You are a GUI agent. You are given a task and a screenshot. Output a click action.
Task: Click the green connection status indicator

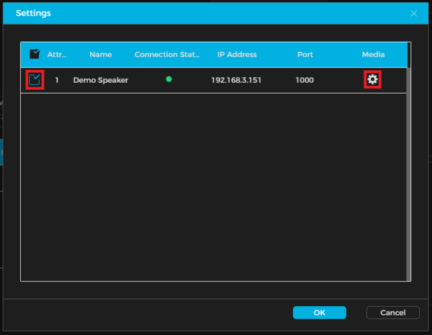pyautogui.click(x=168, y=79)
